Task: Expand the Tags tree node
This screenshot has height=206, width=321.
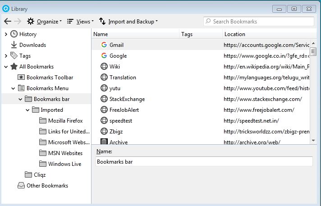Action: click(6, 56)
